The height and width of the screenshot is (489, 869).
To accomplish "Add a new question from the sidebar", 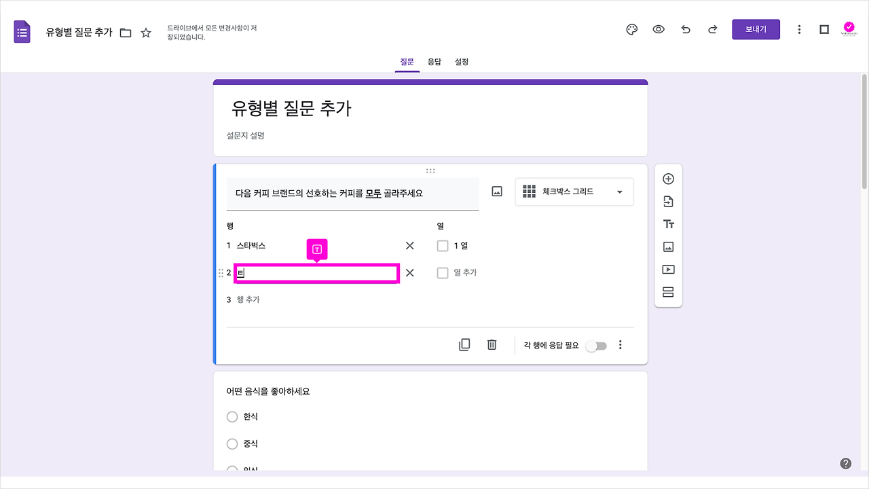I will coord(668,178).
